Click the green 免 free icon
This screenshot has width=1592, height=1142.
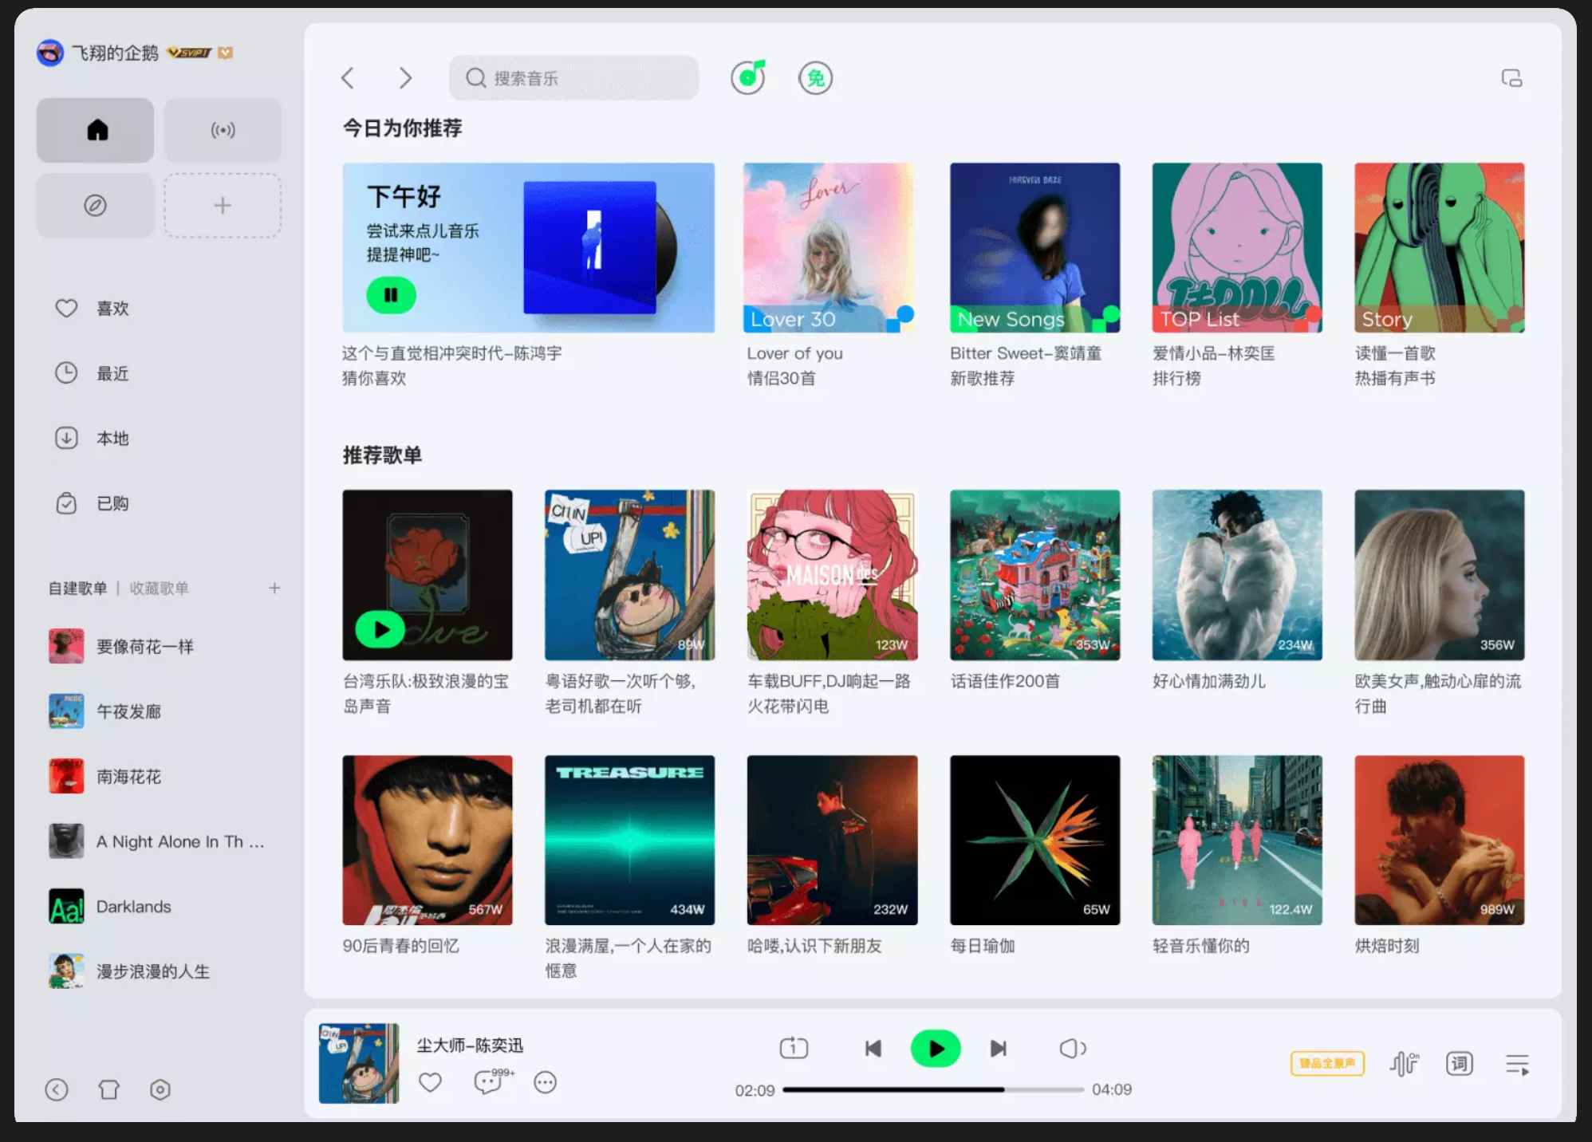[815, 78]
